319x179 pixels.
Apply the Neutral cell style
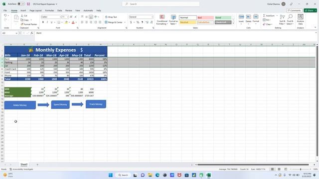pyautogui.click(x=188, y=22)
